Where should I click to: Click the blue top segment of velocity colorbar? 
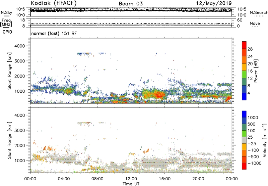[244, 114]
